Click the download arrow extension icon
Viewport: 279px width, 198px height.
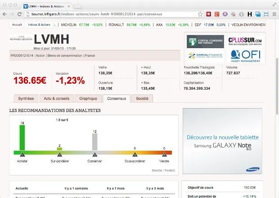tap(233, 14)
